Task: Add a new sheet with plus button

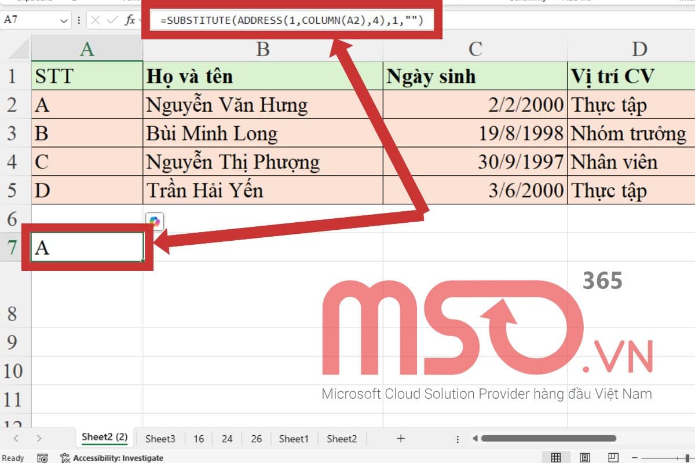Action: click(x=400, y=439)
